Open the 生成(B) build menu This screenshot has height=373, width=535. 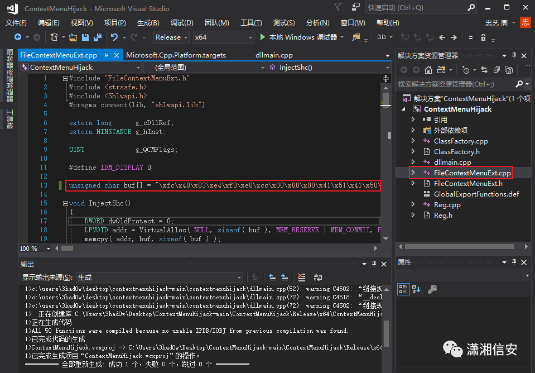point(148,22)
